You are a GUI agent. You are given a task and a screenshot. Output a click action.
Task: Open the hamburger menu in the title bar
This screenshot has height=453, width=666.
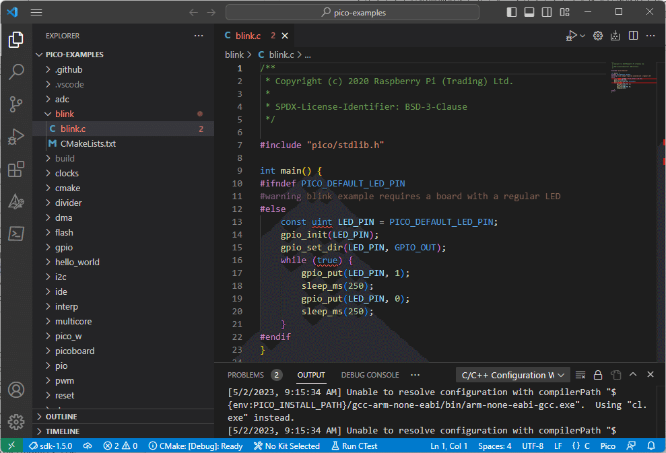click(36, 11)
